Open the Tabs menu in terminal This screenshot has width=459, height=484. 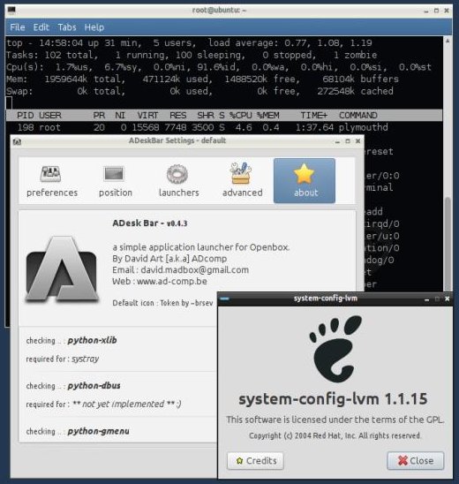point(67,27)
